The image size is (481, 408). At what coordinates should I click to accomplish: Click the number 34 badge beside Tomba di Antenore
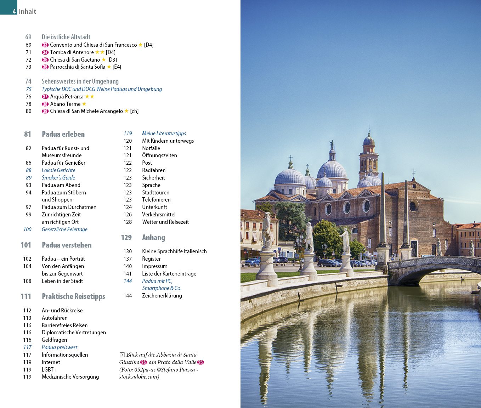[45, 52]
